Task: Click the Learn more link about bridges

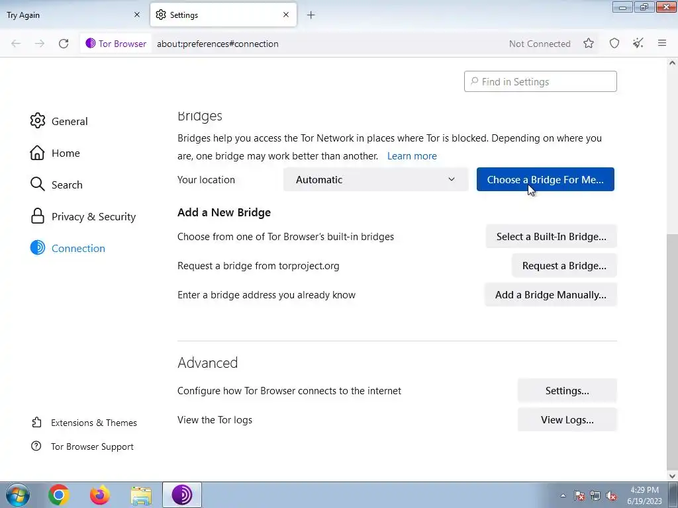Action: tap(412, 156)
